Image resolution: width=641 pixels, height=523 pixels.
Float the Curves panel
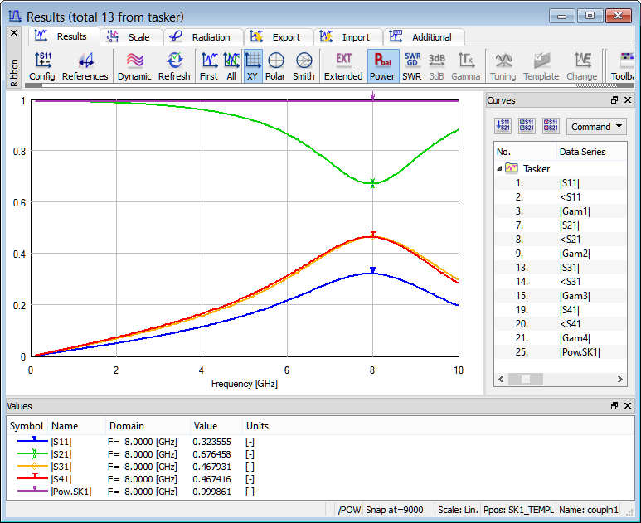click(x=614, y=100)
